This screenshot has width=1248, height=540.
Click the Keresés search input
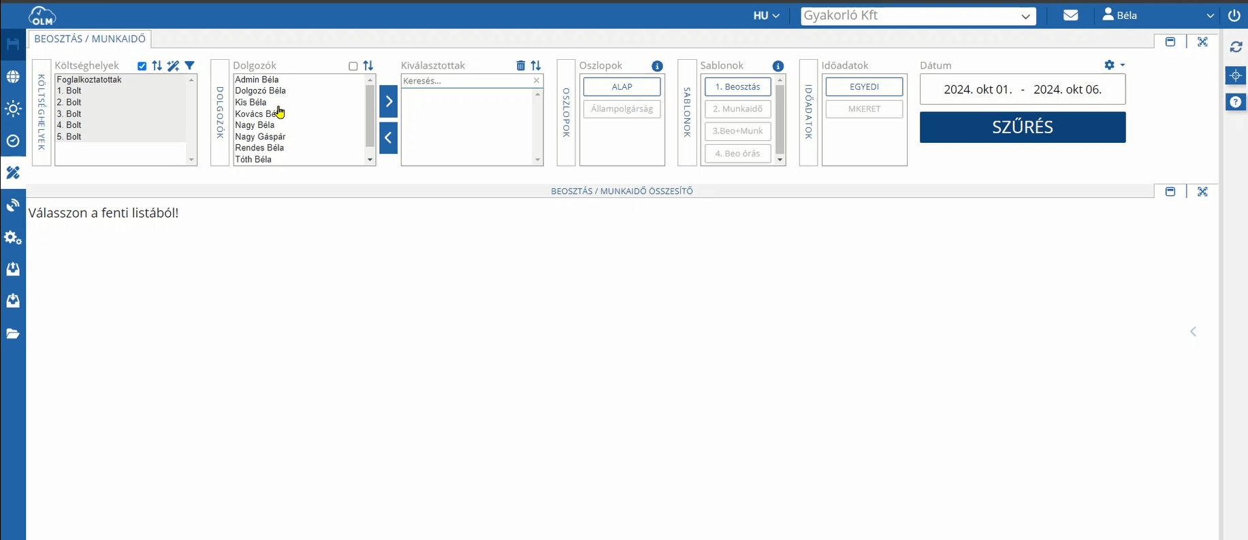(x=467, y=81)
